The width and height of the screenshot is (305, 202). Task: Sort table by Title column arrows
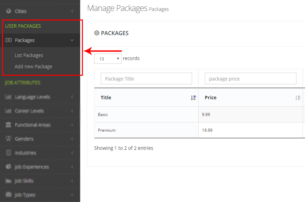[x=193, y=98]
